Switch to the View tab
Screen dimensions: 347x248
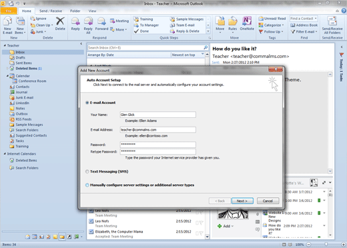tap(92, 11)
